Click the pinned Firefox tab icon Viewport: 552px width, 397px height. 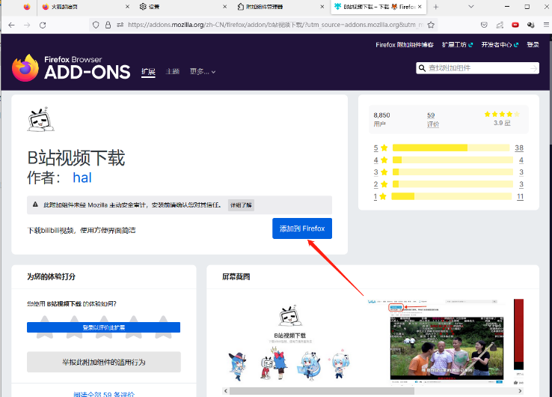click(x=27, y=7)
